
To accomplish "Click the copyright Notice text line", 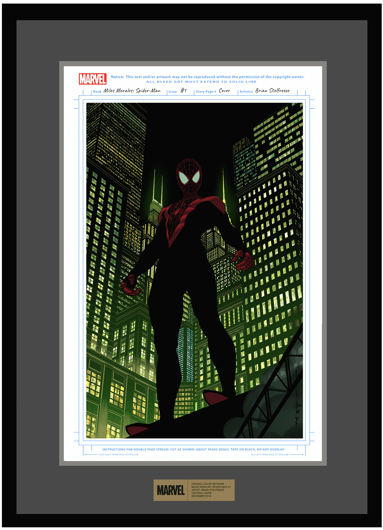I will 207,77.
